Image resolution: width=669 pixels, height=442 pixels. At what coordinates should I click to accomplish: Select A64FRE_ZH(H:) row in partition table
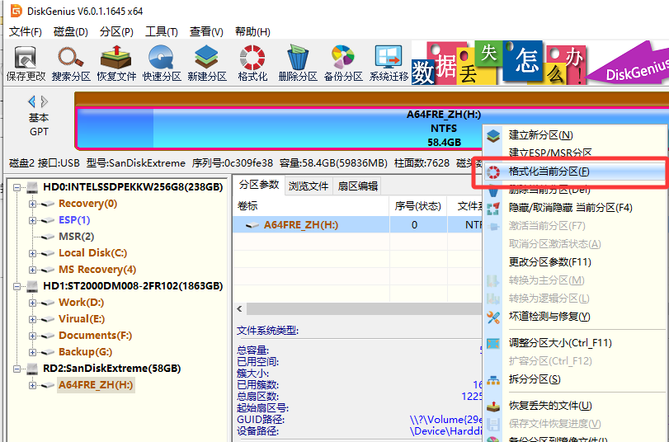357,225
